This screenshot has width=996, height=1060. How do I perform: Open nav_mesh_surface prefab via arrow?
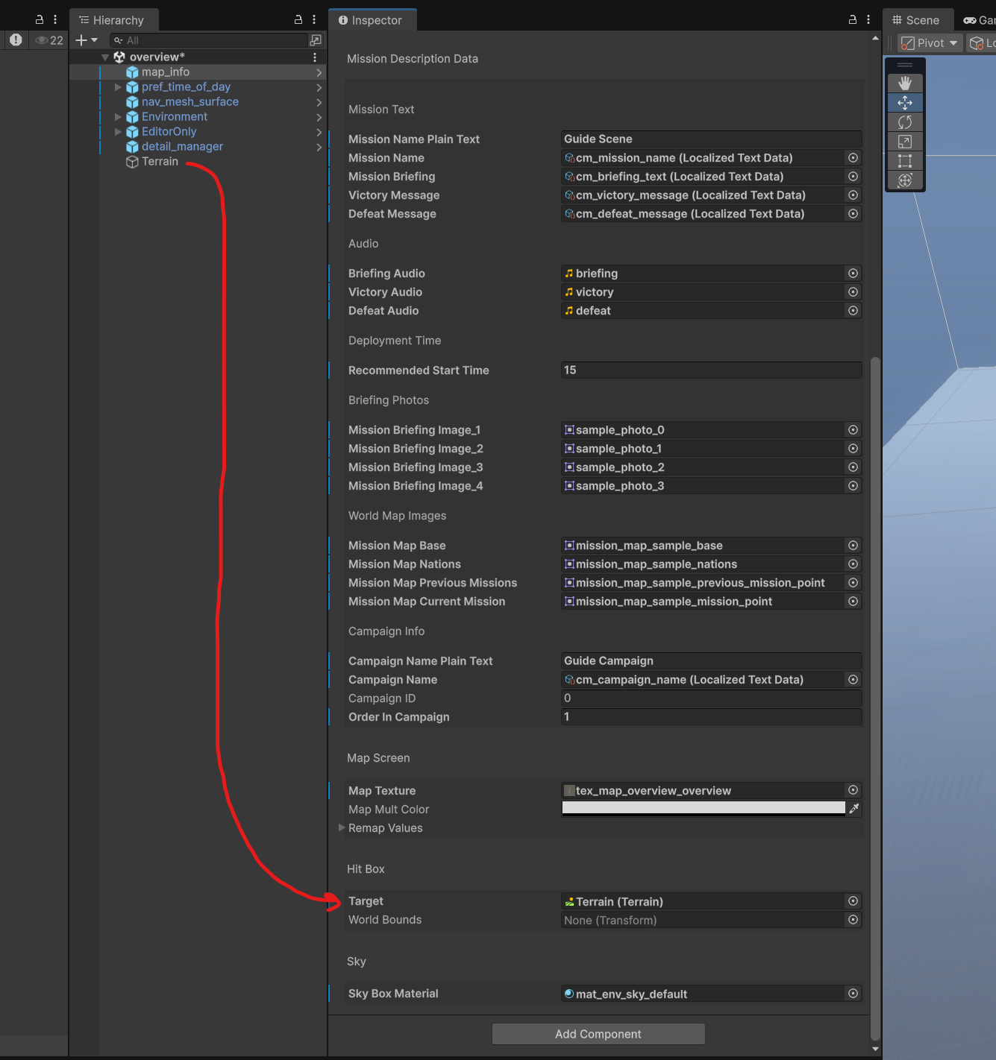tap(319, 102)
